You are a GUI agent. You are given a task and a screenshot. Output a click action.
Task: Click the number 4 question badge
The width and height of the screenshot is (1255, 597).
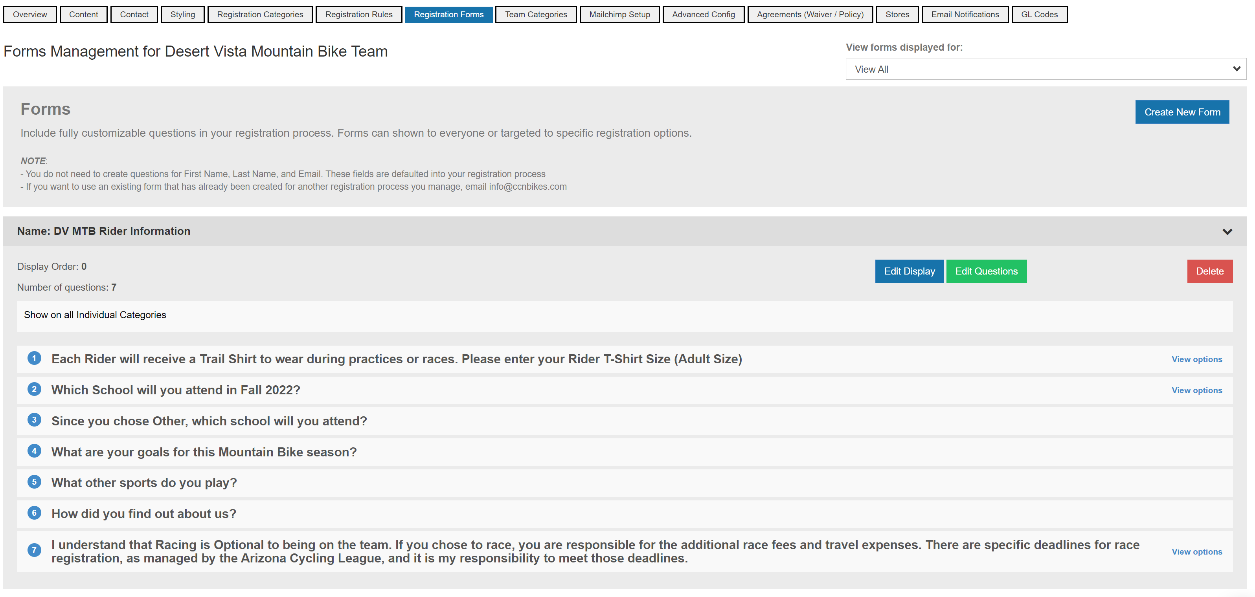tap(34, 451)
